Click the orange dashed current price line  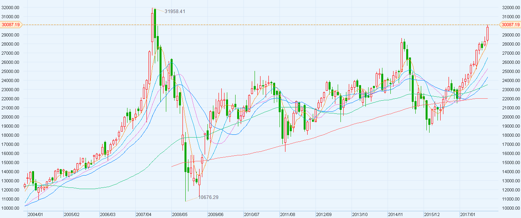(x=277, y=25)
